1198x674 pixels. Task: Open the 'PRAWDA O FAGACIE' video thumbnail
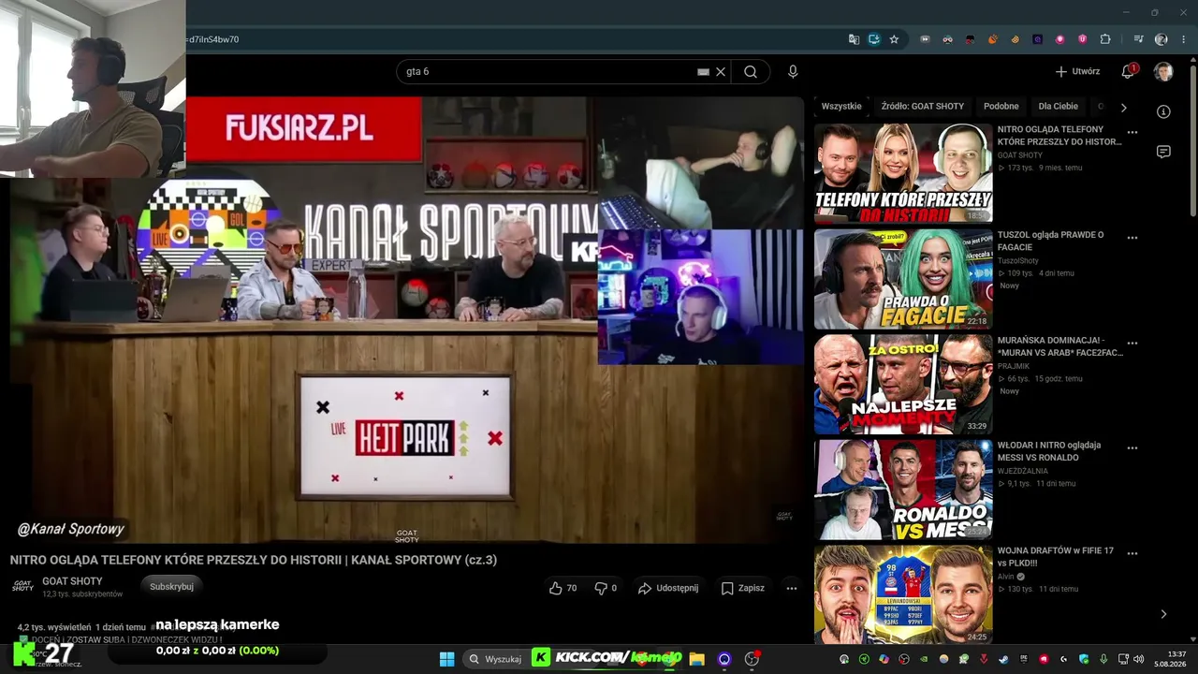tap(903, 279)
